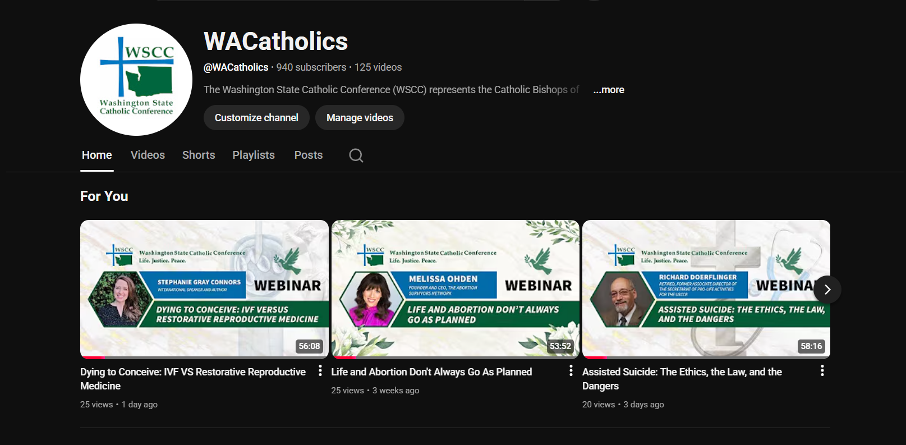Click the 53:52 duration badge

[560, 346]
